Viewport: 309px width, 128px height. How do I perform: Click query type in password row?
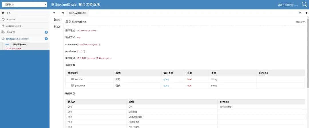click(x=166, y=86)
